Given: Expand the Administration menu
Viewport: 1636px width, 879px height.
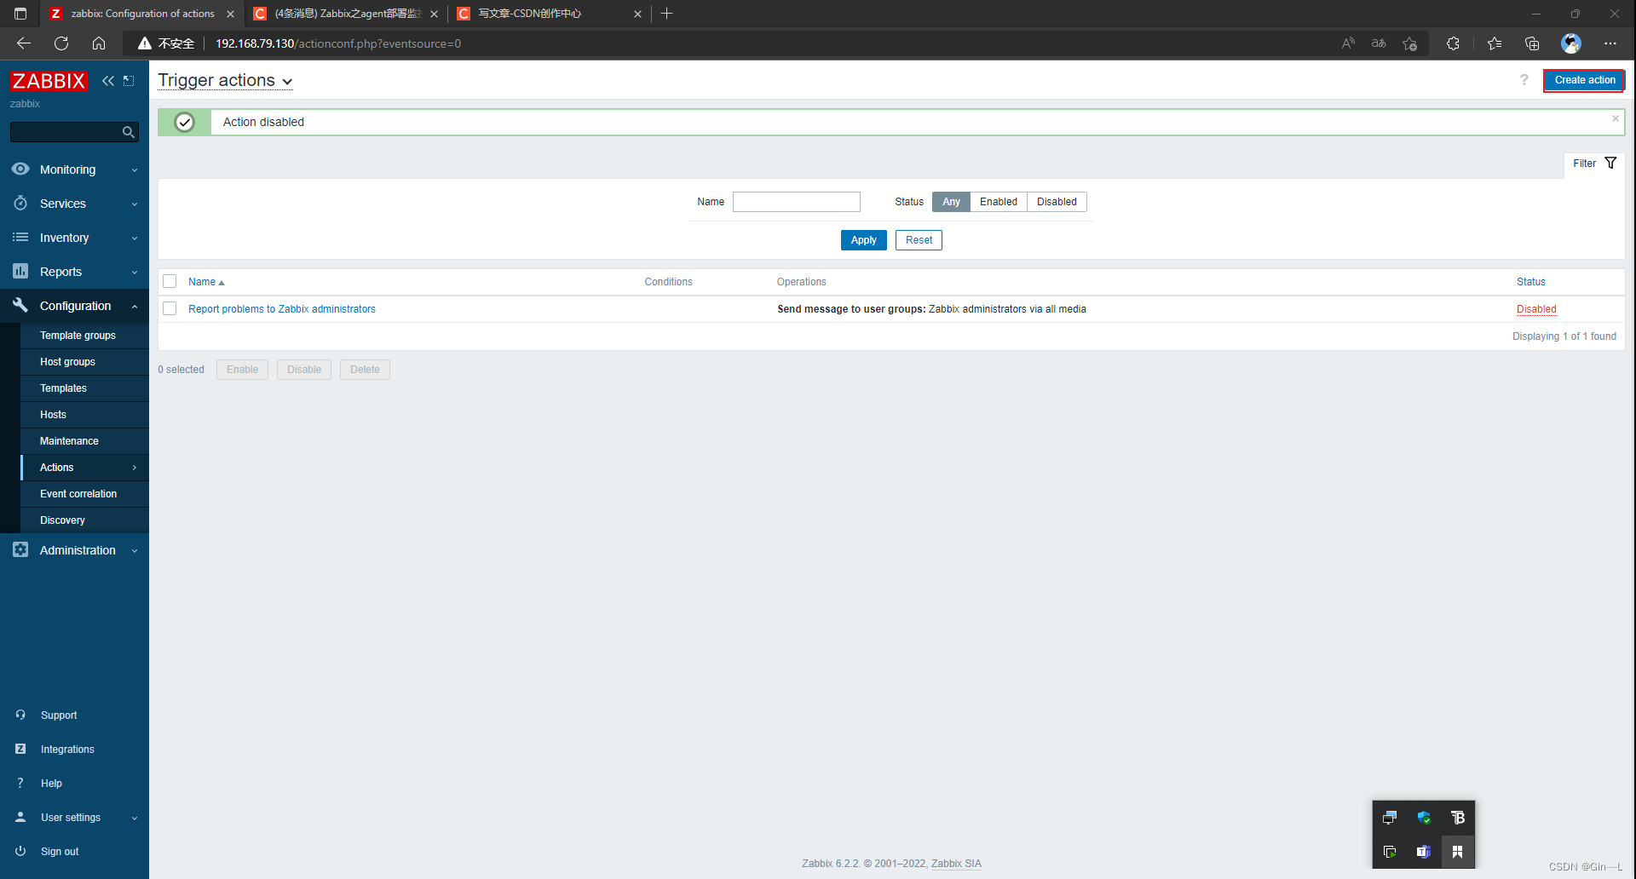Looking at the screenshot, I should pos(135,551).
